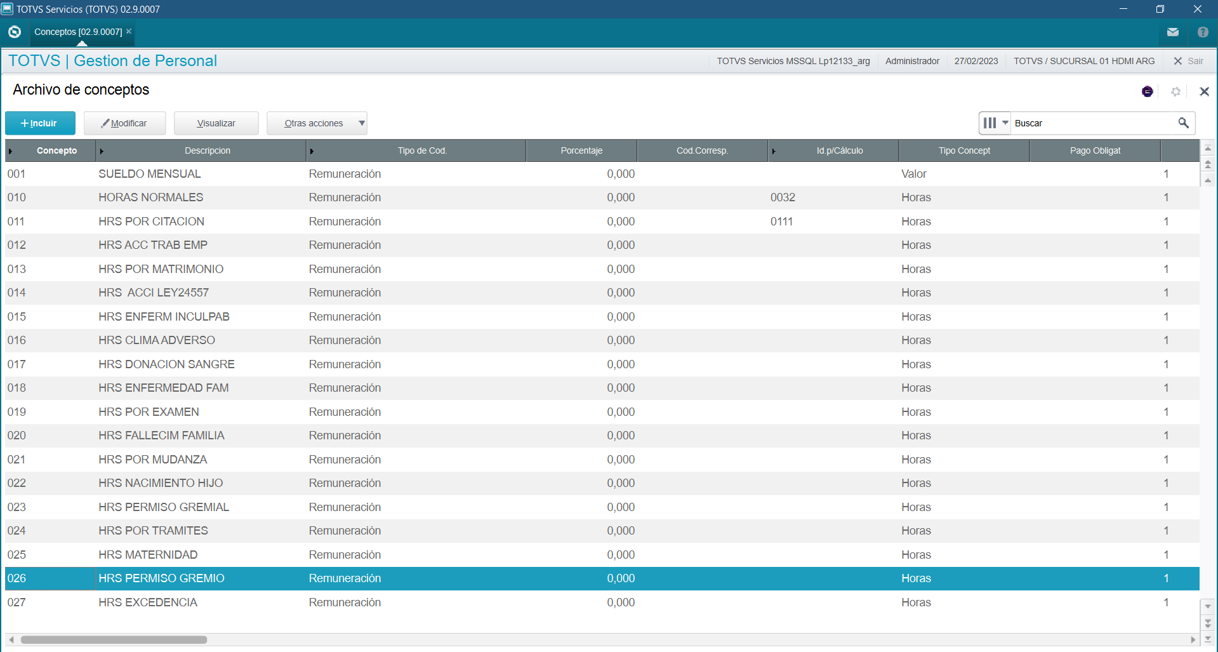Screen dimensions: 1218x652
Task: Jump to the first record with the top scroll arrow
Action: coord(1208,148)
